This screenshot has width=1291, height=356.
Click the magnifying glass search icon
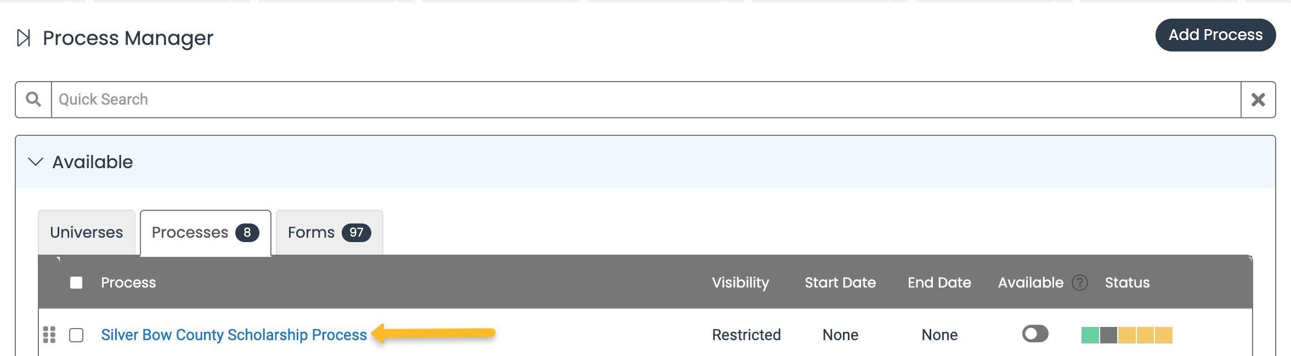32,99
